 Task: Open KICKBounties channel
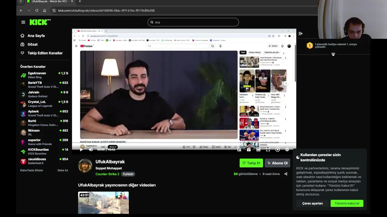coord(44,152)
